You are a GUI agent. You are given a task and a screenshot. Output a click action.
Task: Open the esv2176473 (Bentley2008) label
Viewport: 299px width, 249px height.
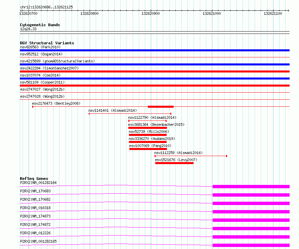tap(56, 103)
